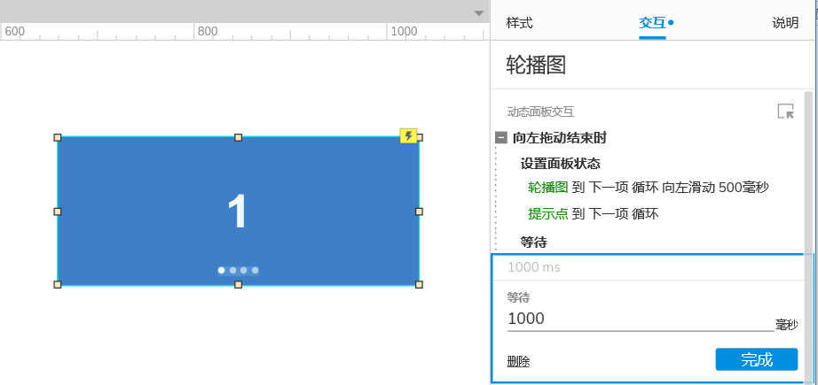The height and width of the screenshot is (385, 818).
Task: Click the interaction panel vertical scrollbar
Action: point(808,237)
